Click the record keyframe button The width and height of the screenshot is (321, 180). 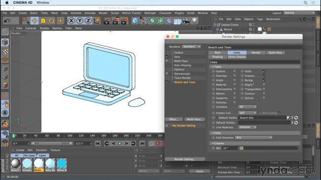(158, 144)
